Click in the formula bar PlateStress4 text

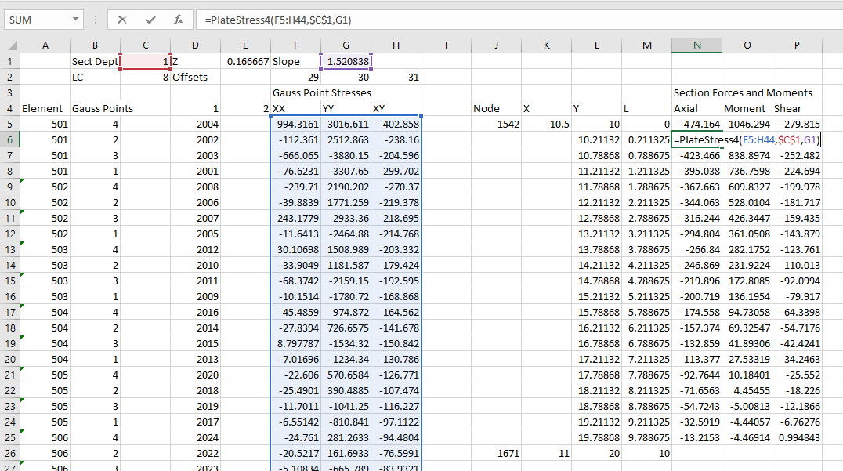(x=276, y=20)
